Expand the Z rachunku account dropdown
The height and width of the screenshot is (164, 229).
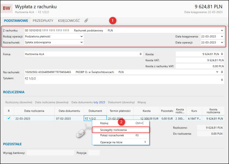222,30
